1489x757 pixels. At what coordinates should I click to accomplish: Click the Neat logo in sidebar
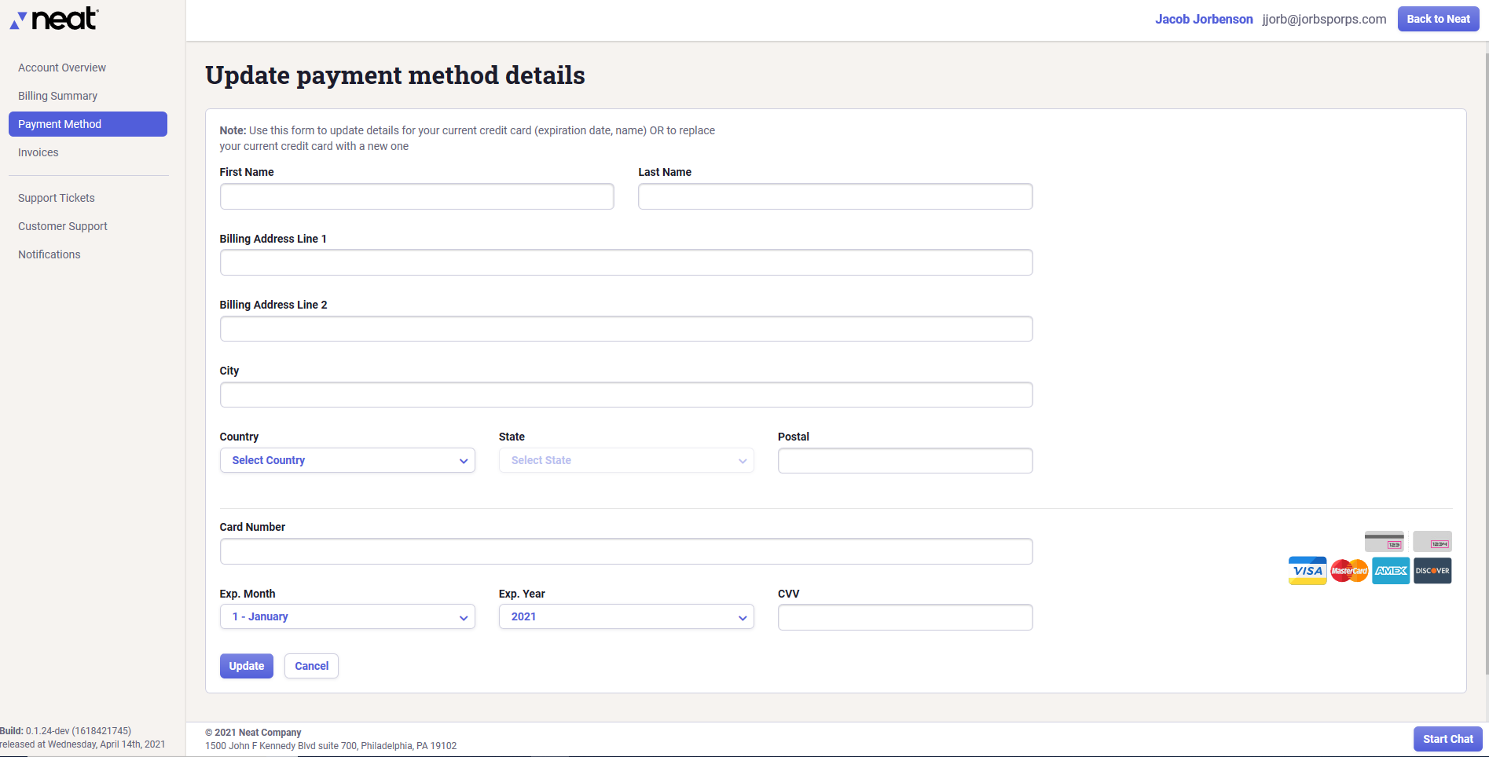[x=54, y=19]
